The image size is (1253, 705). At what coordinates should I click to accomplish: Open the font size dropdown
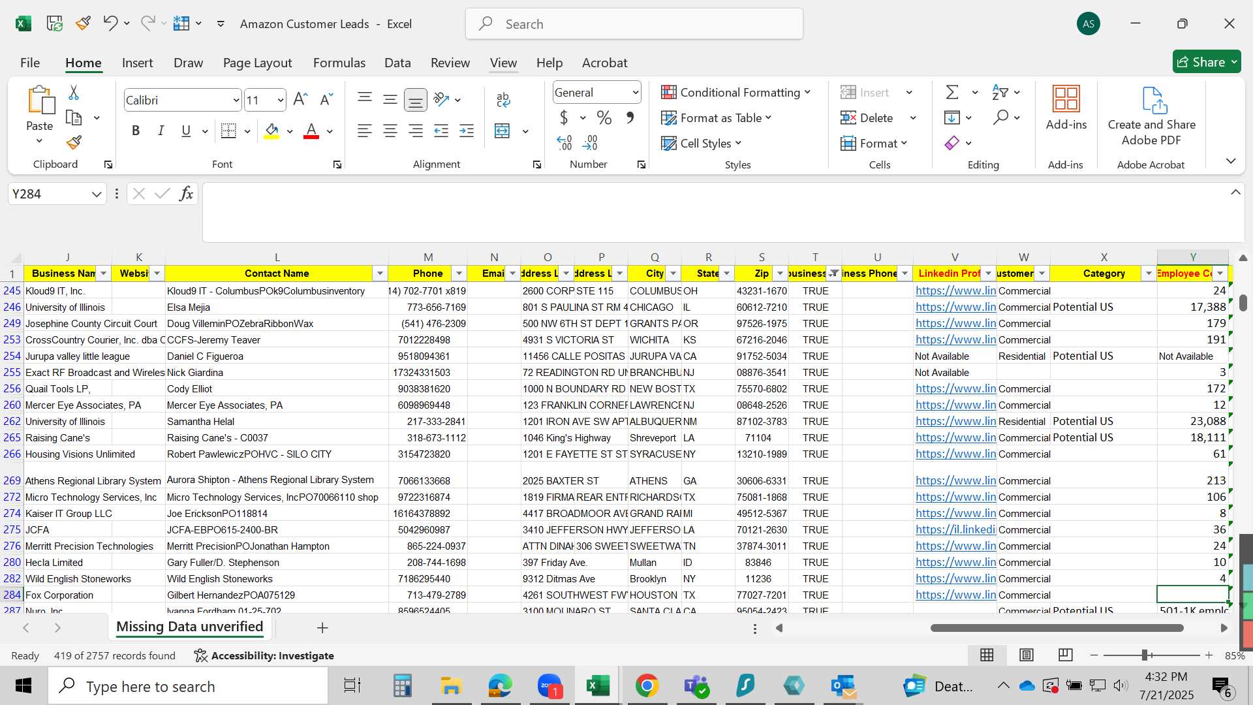point(280,100)
